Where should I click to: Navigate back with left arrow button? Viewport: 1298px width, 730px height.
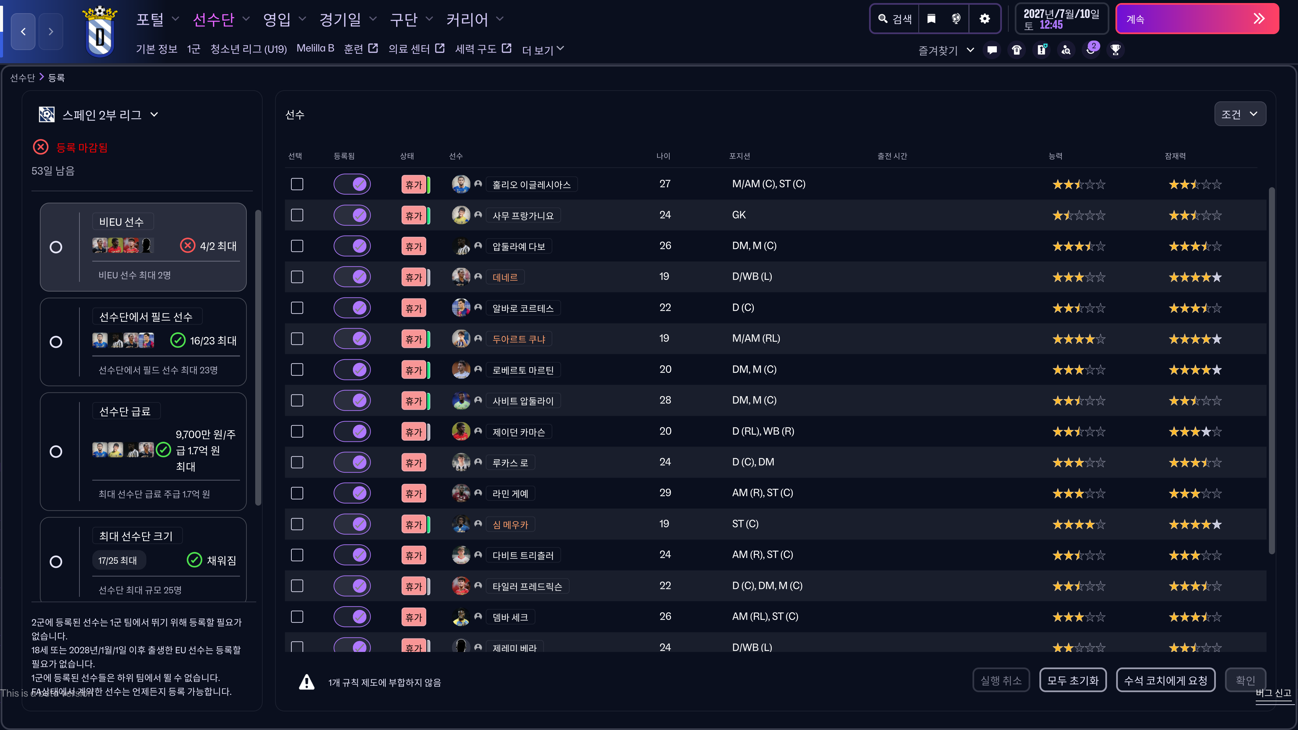pyautogui.click(x=23, y=31)
